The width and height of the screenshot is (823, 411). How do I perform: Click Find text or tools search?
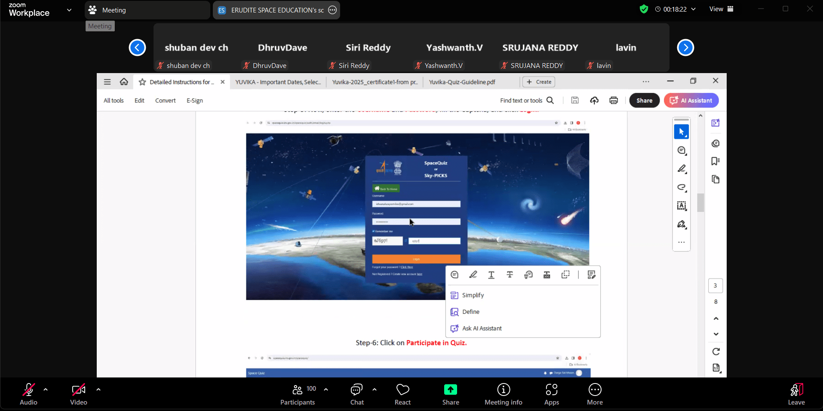pyautogui.click(x=527, y=101)
